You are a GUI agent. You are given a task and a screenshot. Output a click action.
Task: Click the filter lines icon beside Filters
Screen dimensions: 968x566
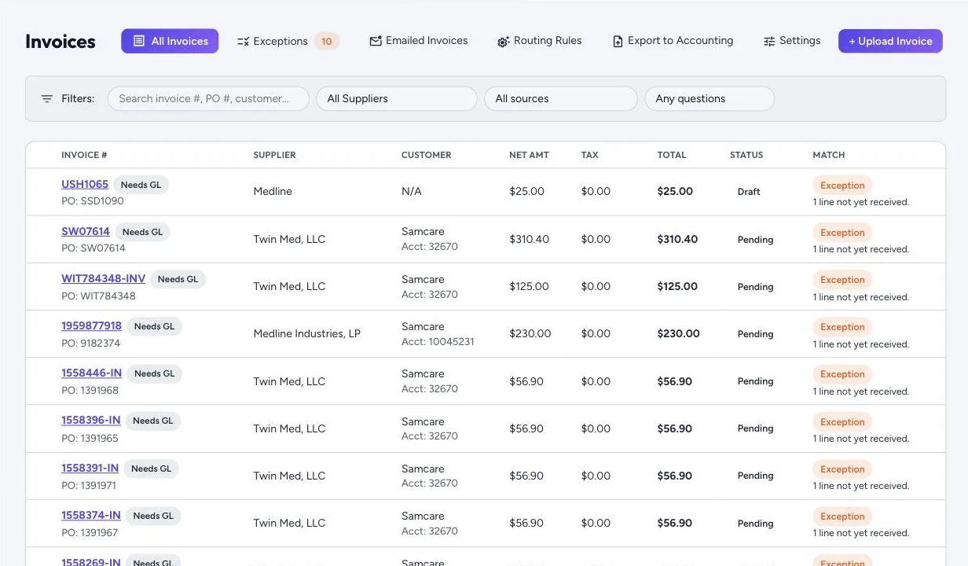click(47, 99)
